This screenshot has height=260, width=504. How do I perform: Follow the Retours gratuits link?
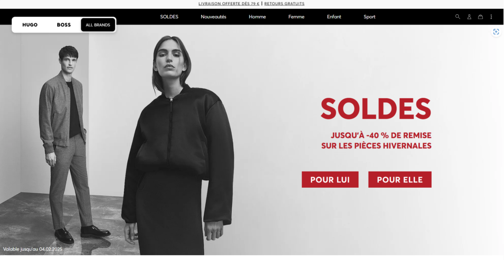pyautogui.click(x=284, y=4)
